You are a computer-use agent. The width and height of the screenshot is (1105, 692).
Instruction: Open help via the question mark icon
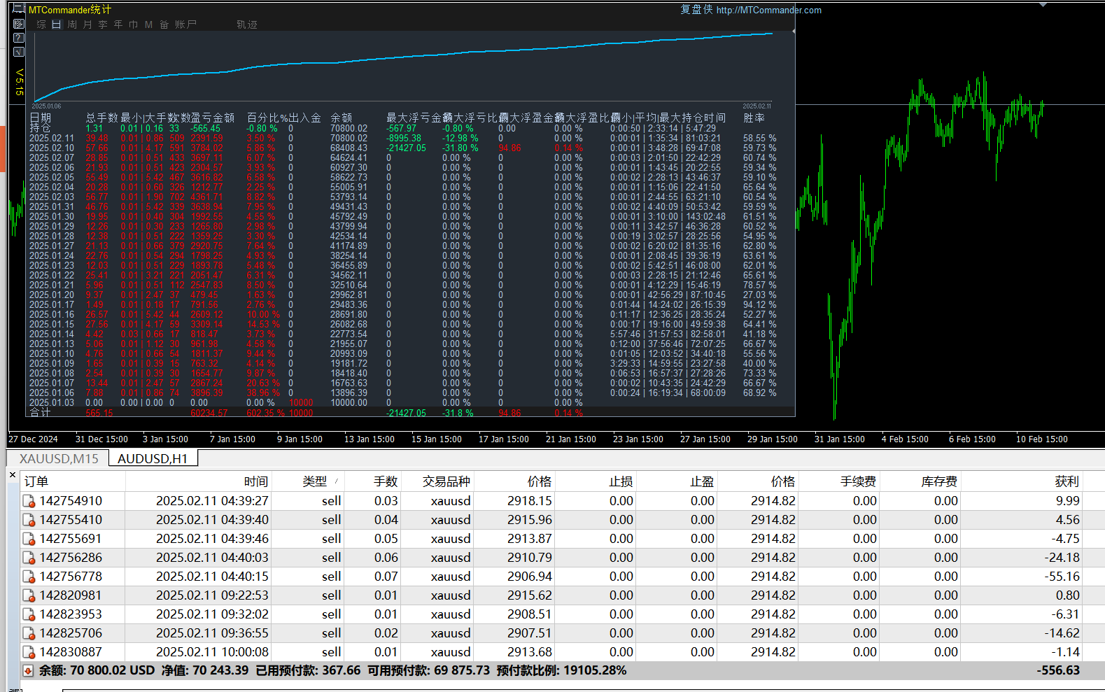[x=19, y=38]
